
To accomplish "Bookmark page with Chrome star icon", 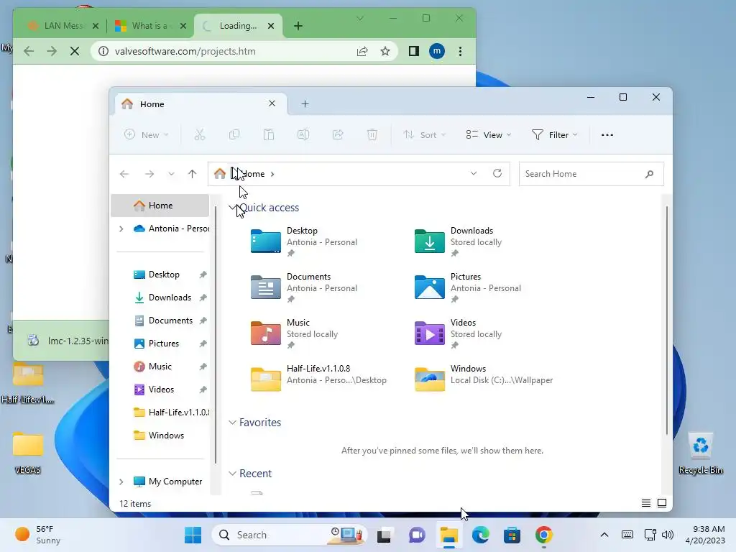I will [385, 51].
